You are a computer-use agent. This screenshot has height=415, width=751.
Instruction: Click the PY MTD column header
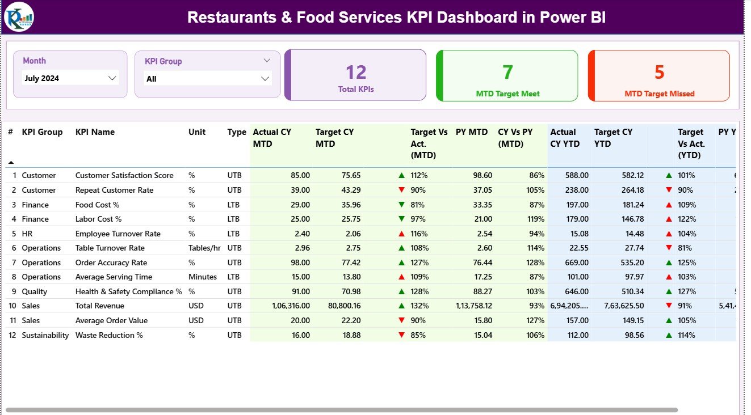[471, 132]
